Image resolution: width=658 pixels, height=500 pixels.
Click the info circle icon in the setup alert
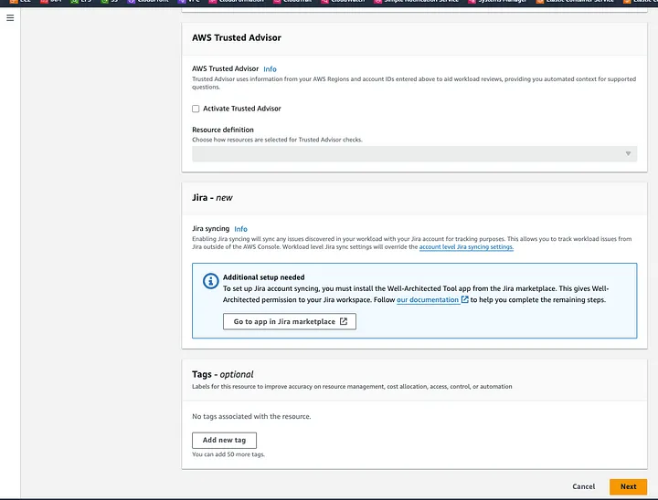[x=209, y=281]
